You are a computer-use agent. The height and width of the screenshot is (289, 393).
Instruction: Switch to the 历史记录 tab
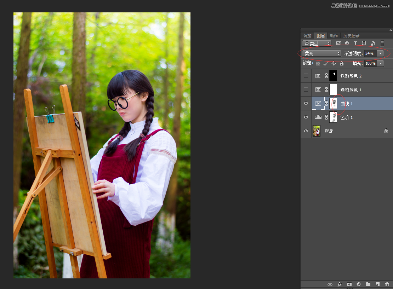[x=351, y=36]
